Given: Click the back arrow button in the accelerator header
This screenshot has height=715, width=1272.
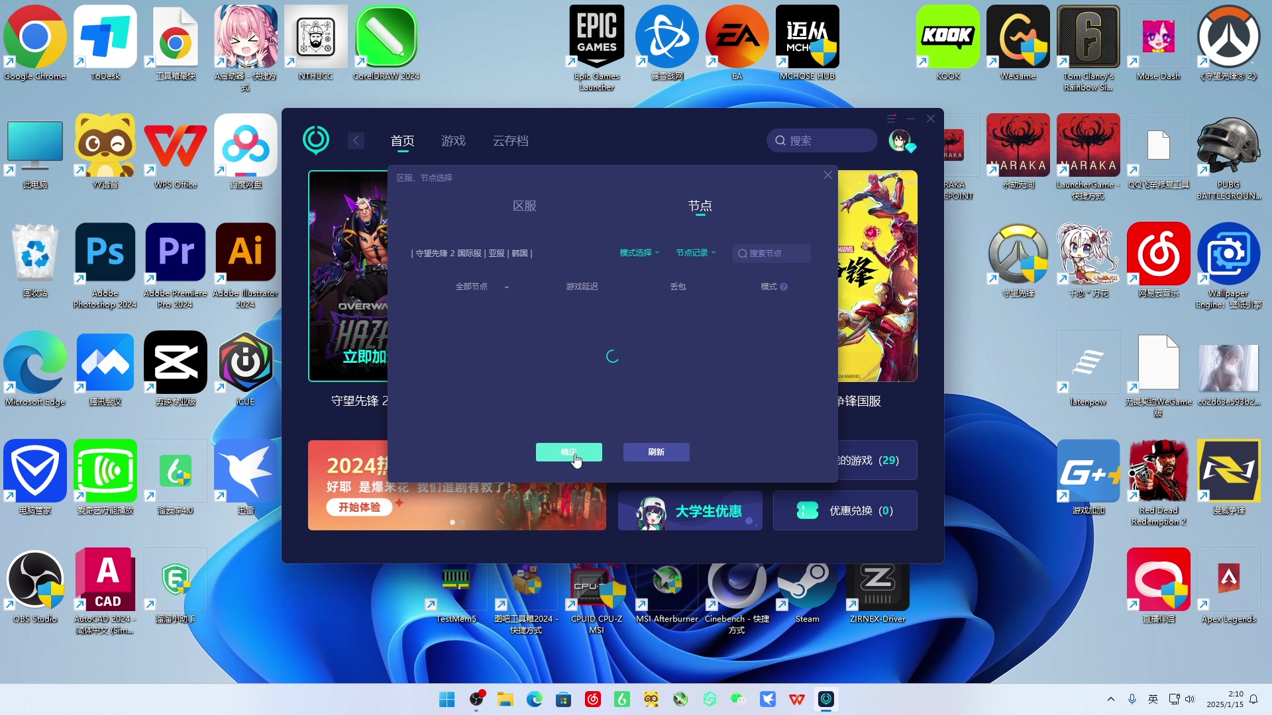Looking at the screenshot, I should pos(356,140).
